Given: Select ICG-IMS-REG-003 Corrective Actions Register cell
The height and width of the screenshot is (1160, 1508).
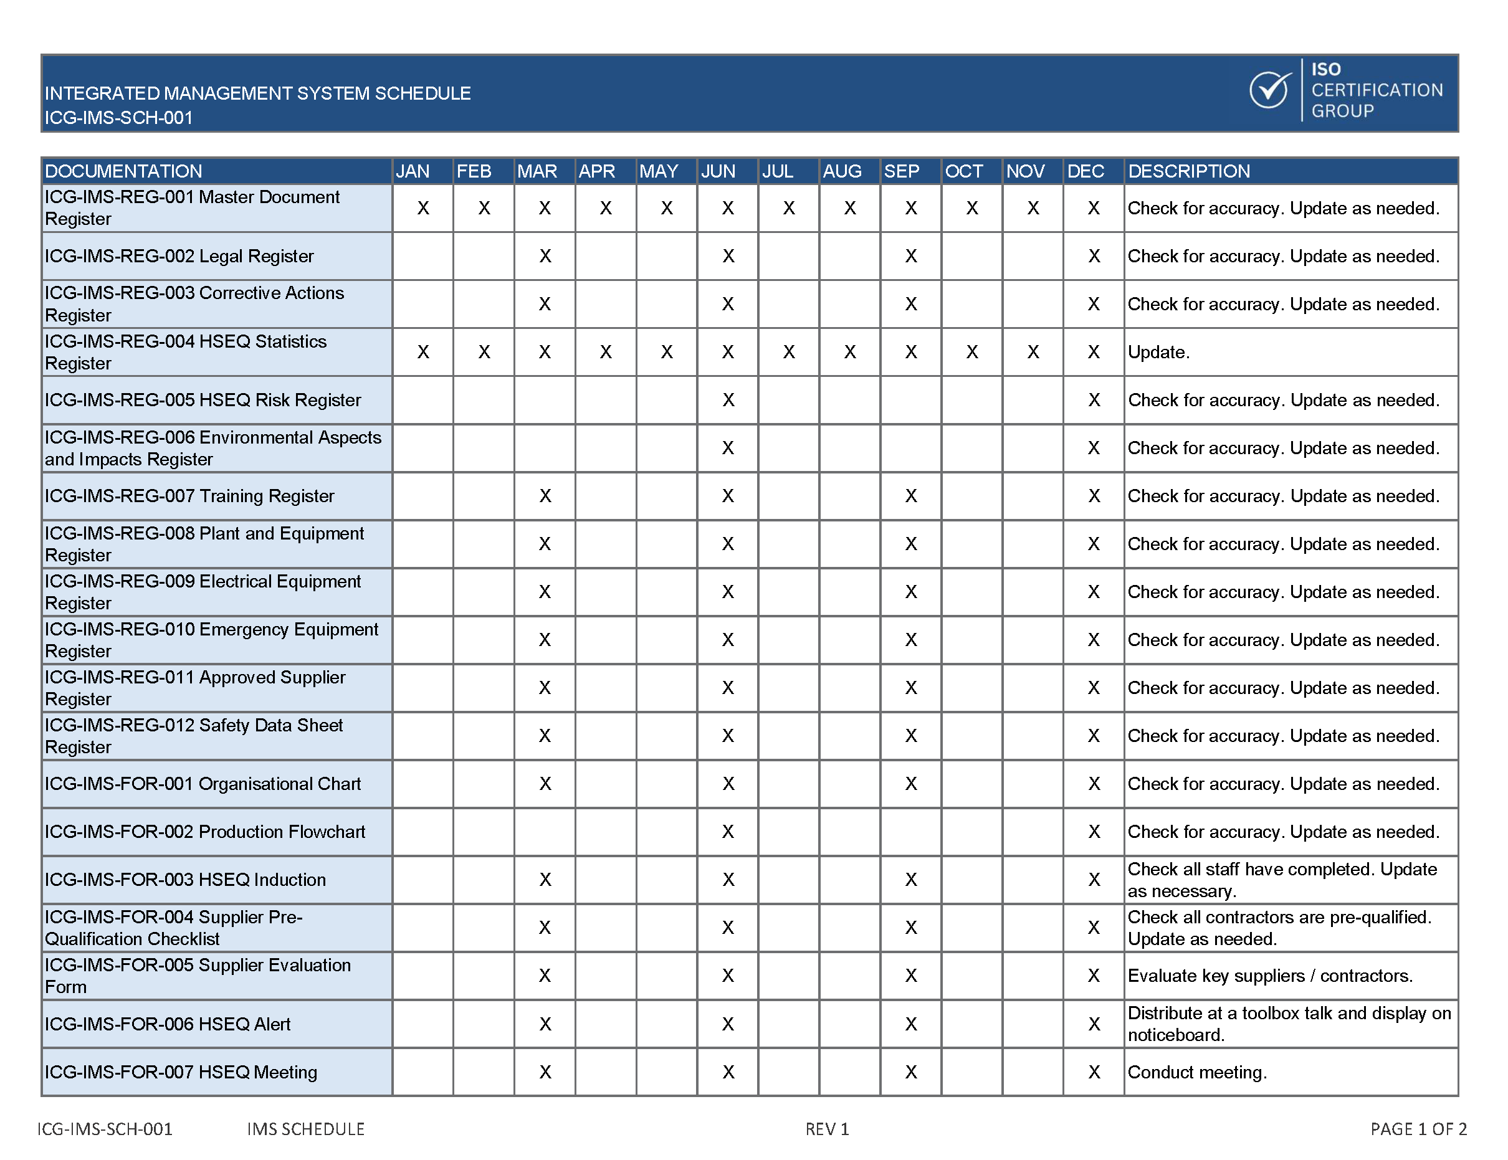Looking at the screenshot, I should pyautogui.click(x=217, y=304).
